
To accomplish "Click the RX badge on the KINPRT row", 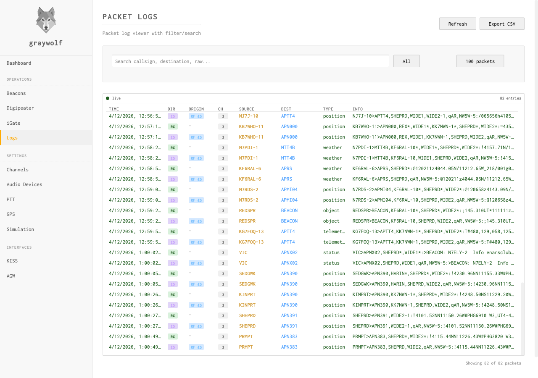I will 172,294.
